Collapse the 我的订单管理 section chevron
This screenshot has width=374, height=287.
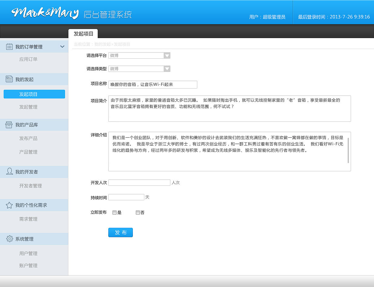tap(63, 46)
